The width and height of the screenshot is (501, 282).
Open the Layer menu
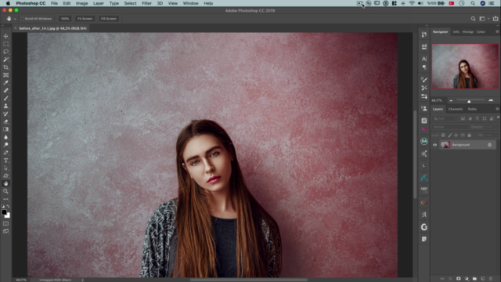(x=99, y=3)
